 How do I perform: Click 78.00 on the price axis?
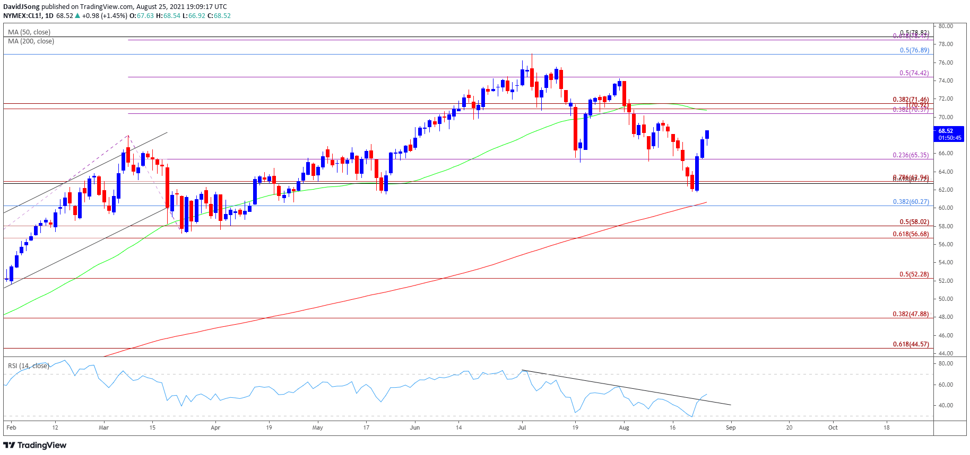pyautogui.click(x=946, y=44)
